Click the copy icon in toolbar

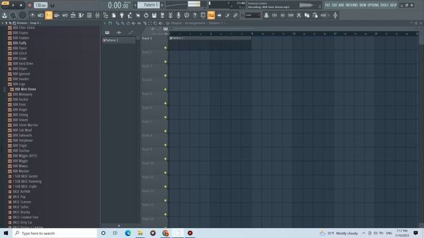click(x=307, y=15)
